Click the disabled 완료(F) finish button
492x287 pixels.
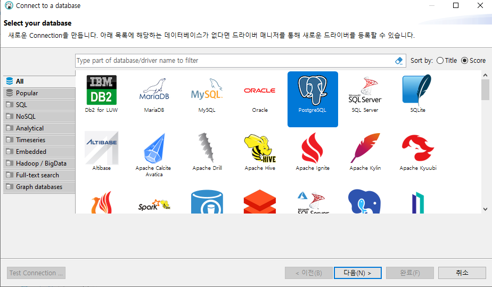(410, 273)
